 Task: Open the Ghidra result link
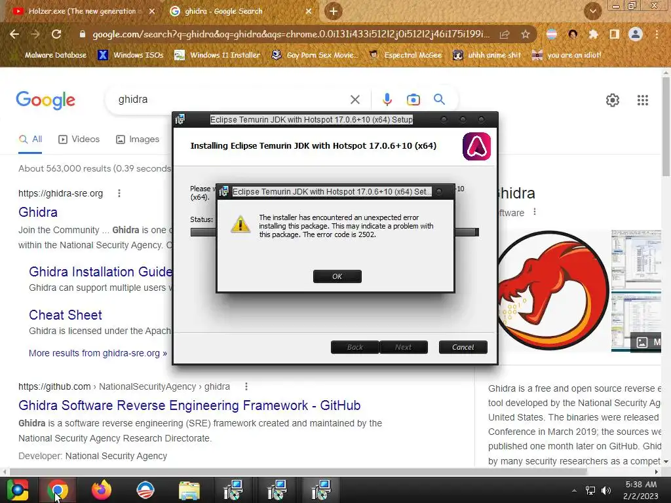(37, 212)
